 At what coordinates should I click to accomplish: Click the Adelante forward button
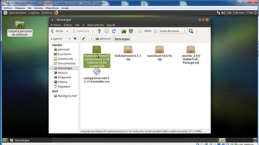pos(81,31)
